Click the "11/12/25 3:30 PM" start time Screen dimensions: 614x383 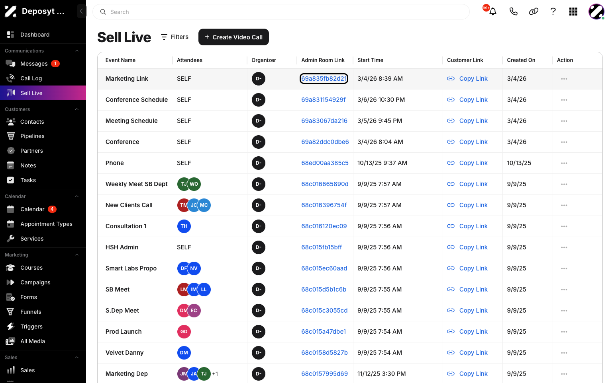pyautogui.click(x=382, y=374)
